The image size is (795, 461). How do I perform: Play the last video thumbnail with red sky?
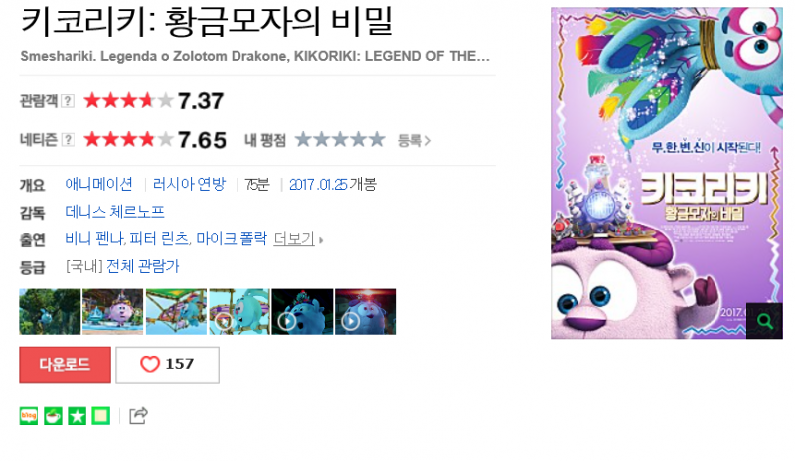pos(365,311)
